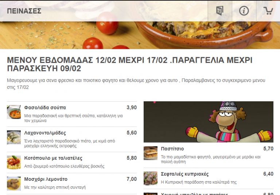Click the Σεφταλιές κυπριακές dish photo

pyautogui.click(x=151, y=178)
